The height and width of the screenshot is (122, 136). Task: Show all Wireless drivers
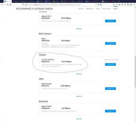tap(79, 29)
